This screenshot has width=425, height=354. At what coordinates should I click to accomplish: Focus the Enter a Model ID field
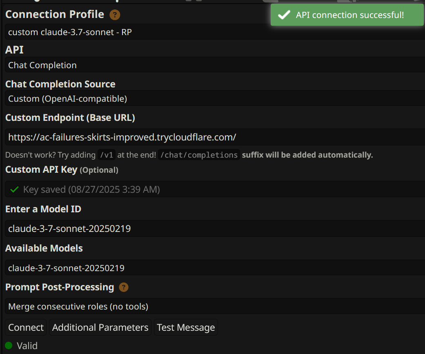click(214, 229)
